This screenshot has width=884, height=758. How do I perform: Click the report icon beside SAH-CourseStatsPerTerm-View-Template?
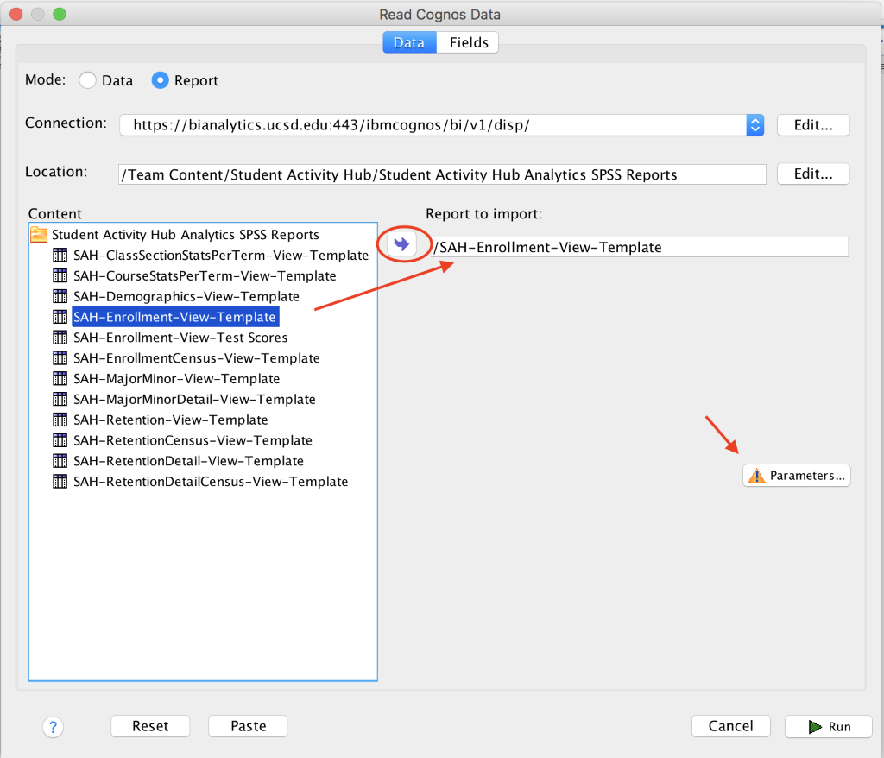click(x=60, y=275)
